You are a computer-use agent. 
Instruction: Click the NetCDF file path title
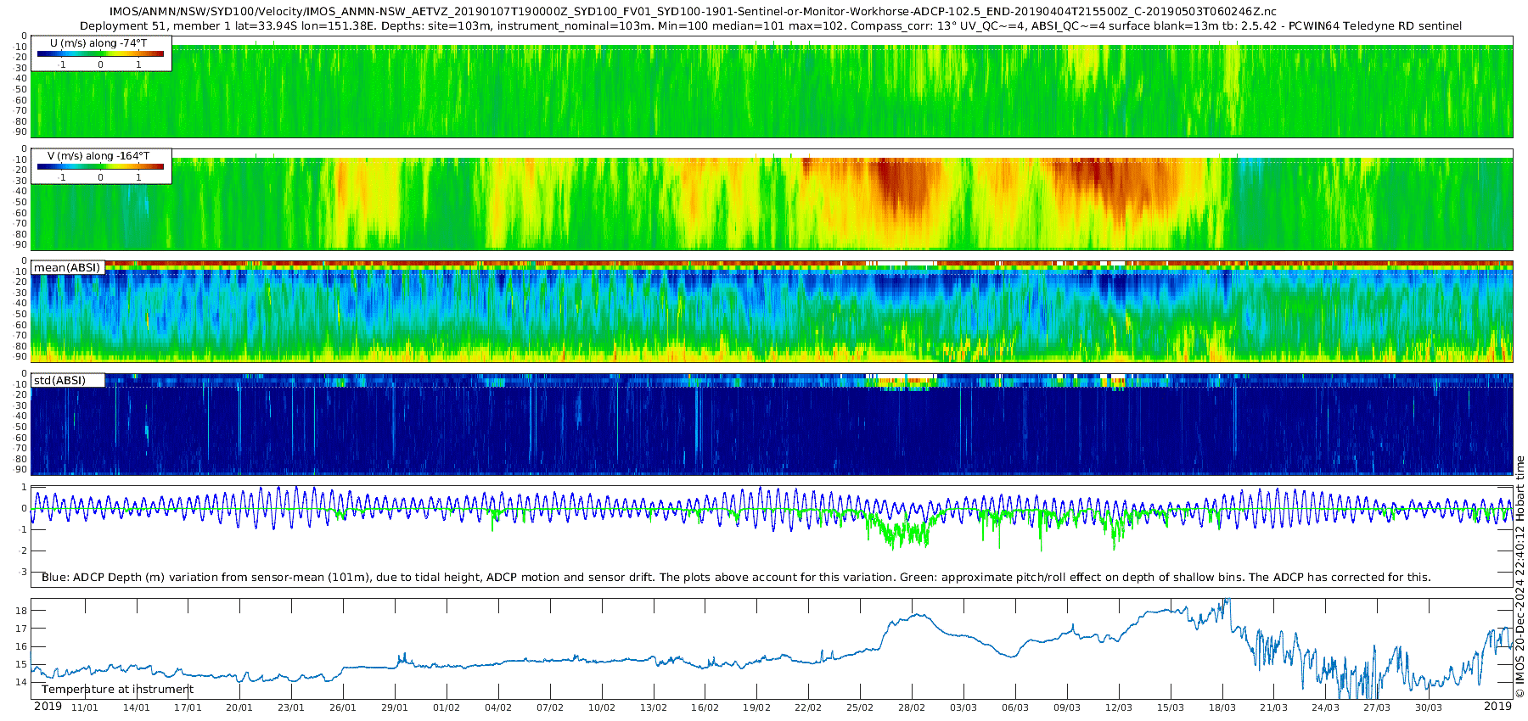[692, 12]
